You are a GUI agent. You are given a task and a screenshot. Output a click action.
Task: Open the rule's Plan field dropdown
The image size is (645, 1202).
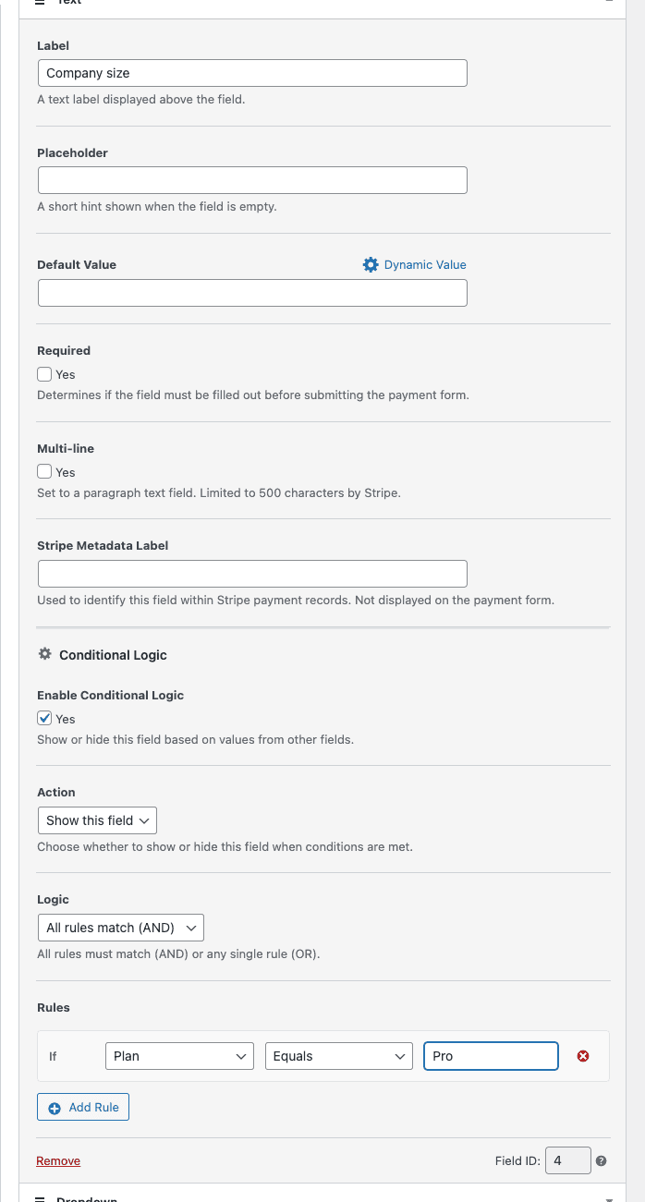pos(179,1056)
